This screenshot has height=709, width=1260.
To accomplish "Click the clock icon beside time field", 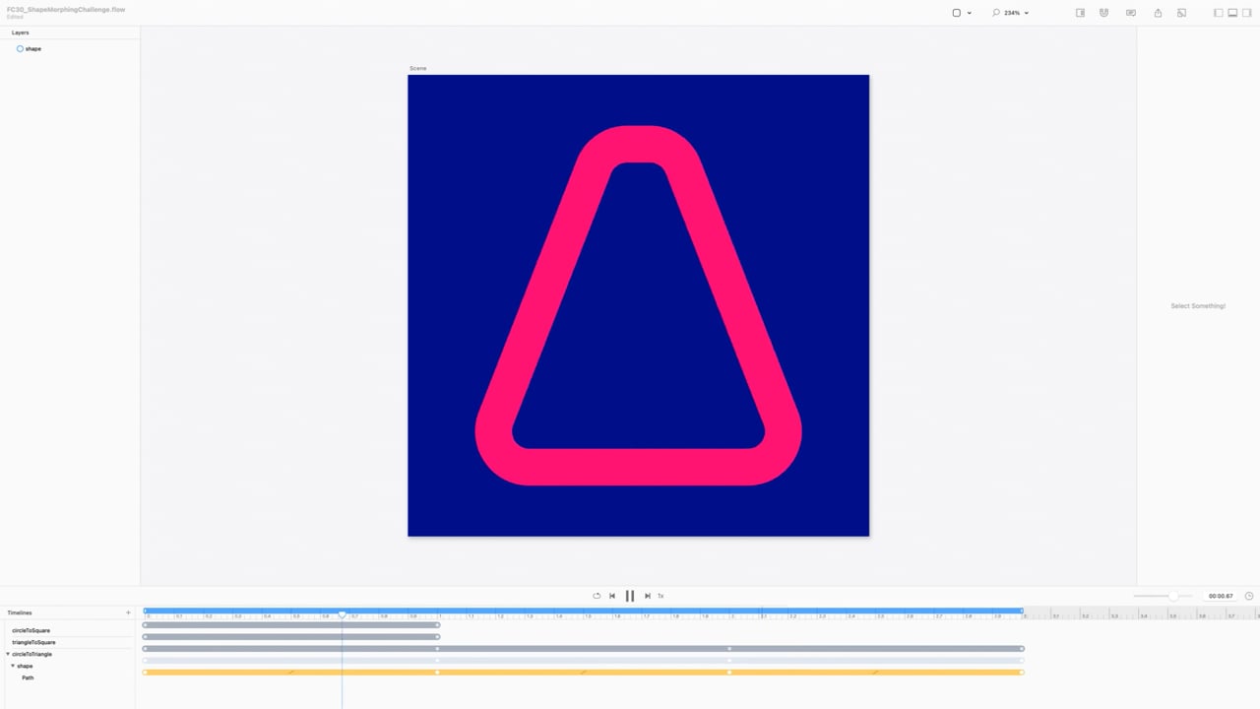I will click(1249, 596).
